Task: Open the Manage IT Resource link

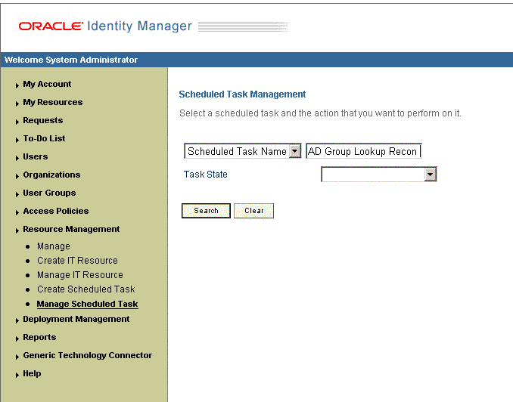Action: [x=80, y=275]
